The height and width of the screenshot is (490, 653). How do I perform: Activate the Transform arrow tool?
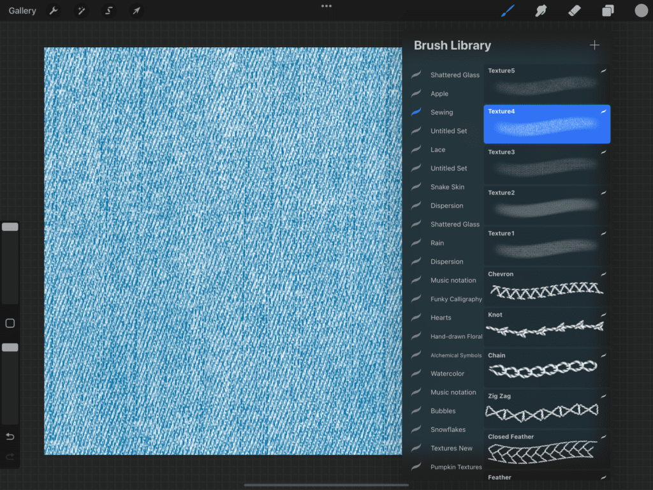click(136, 11)
